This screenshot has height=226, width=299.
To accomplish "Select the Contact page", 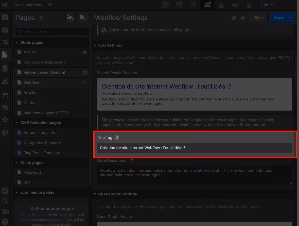I will coord(51,103).
